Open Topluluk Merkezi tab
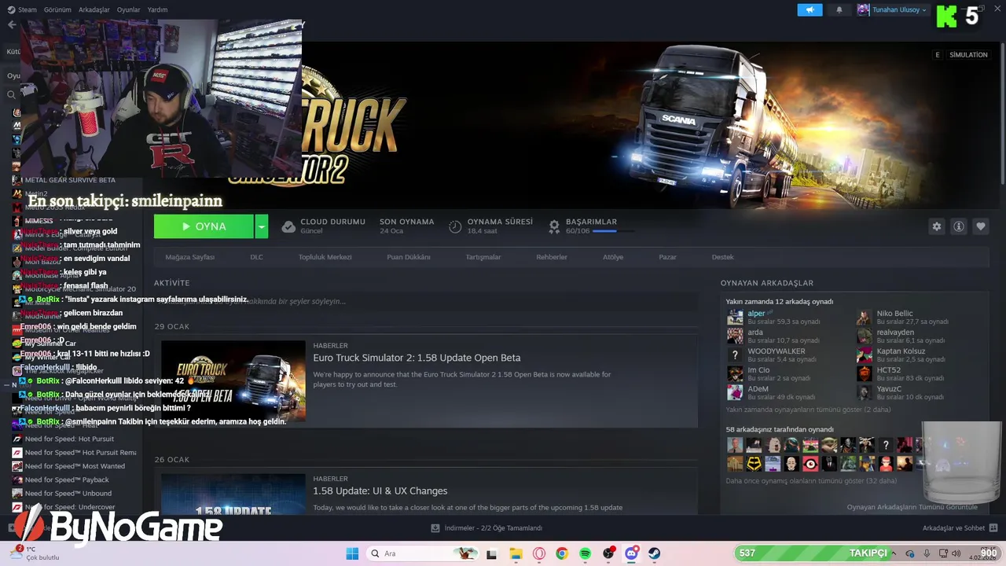The width and height of the screenshot is (1006, 566). click(325, 257)
